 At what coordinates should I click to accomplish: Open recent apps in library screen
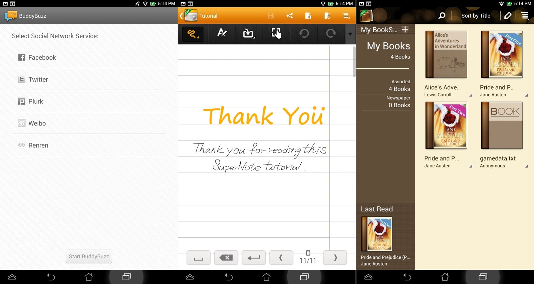pyautogui.click(x=483, y=277)
